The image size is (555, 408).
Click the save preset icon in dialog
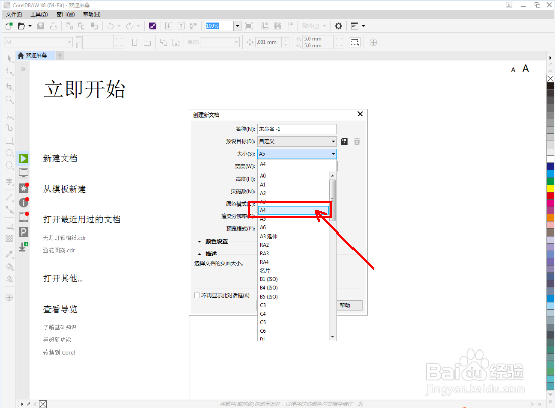pyautogui.click(x=344, y=141)
